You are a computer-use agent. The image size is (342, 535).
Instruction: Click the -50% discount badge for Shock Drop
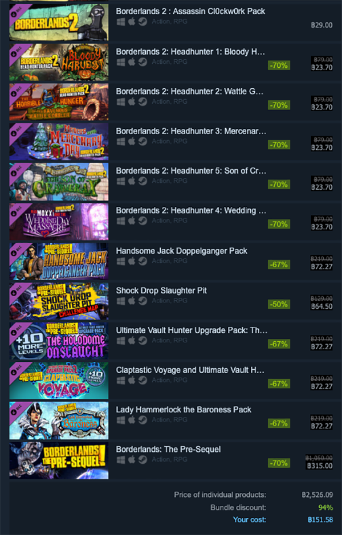(x=279, y=304)
